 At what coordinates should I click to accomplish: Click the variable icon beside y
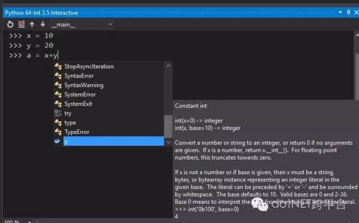57,141
